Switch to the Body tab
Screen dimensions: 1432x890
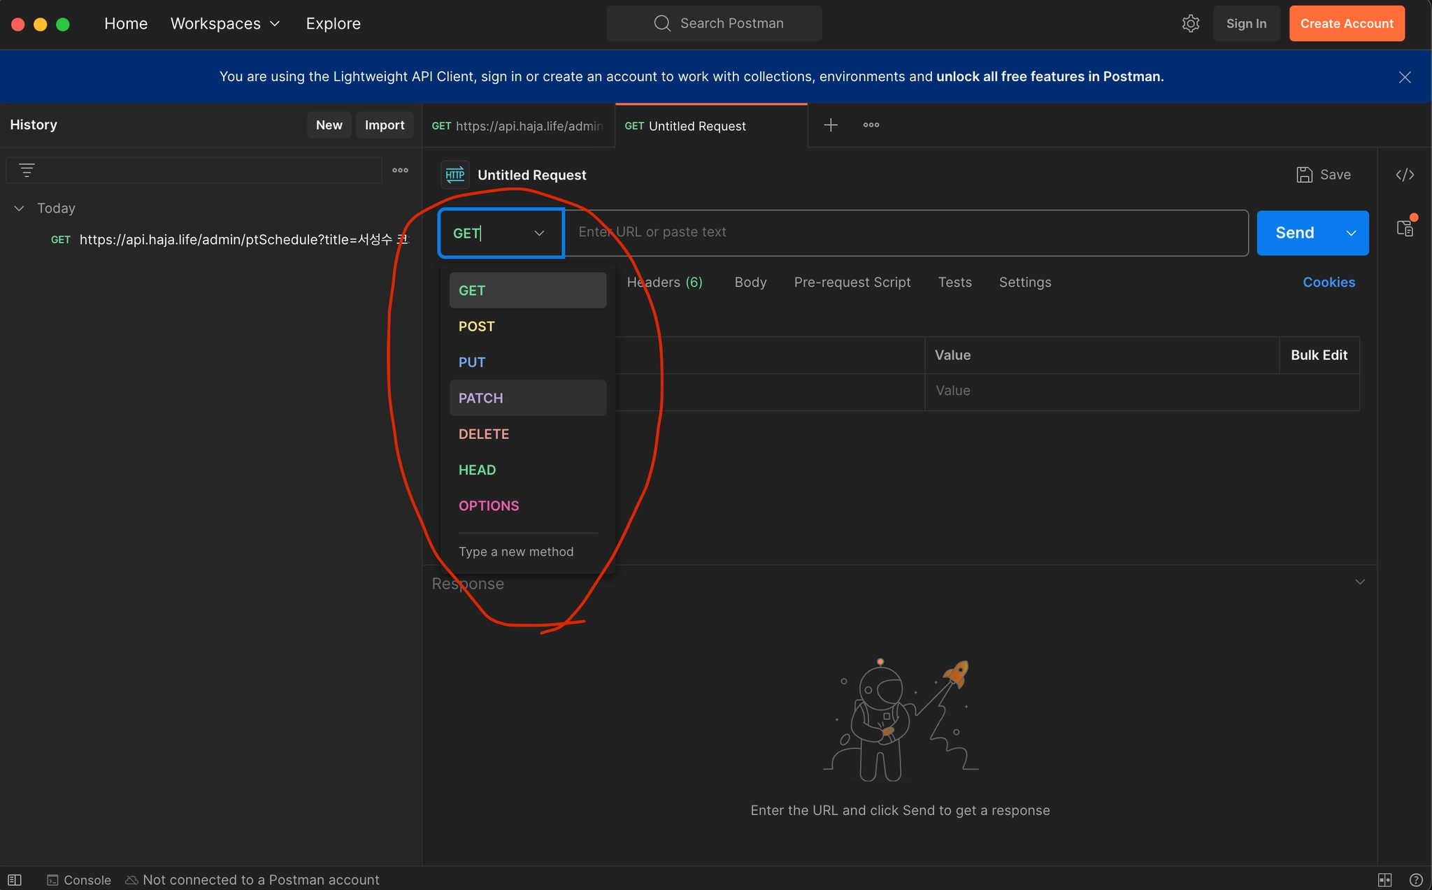(750, 282)
